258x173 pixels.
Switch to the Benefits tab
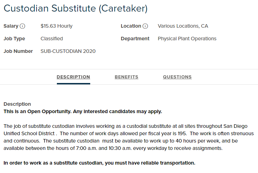(x=126, y=77)
